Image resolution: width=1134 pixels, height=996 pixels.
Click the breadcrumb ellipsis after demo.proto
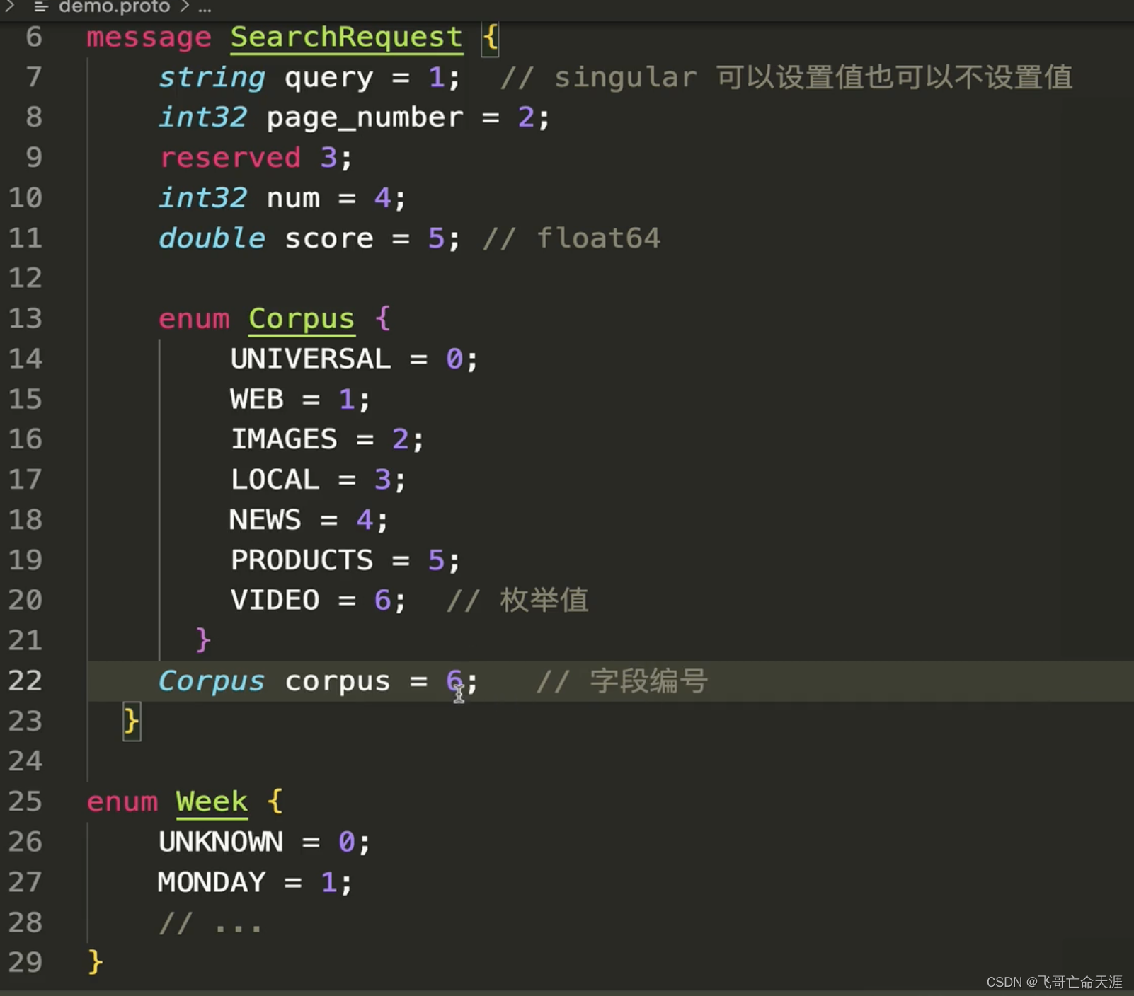point(205,8)
